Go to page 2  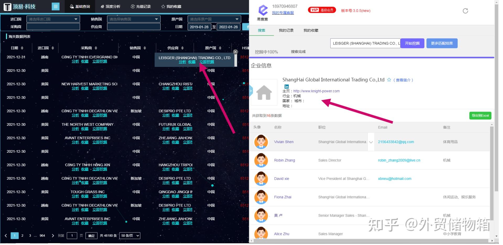tap(22, 236)
